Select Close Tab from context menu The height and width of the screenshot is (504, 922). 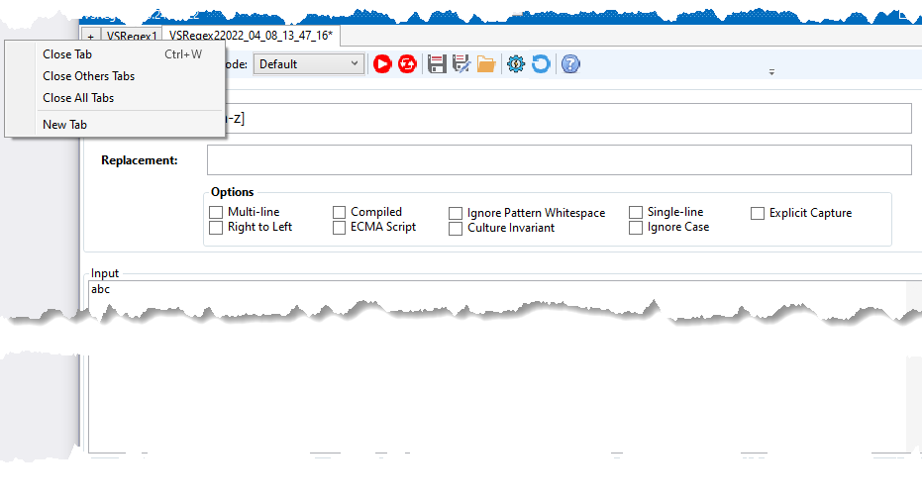(67, 54)
